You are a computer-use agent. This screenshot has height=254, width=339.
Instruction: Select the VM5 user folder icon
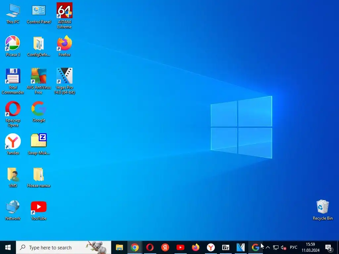[x=13, y=177]
